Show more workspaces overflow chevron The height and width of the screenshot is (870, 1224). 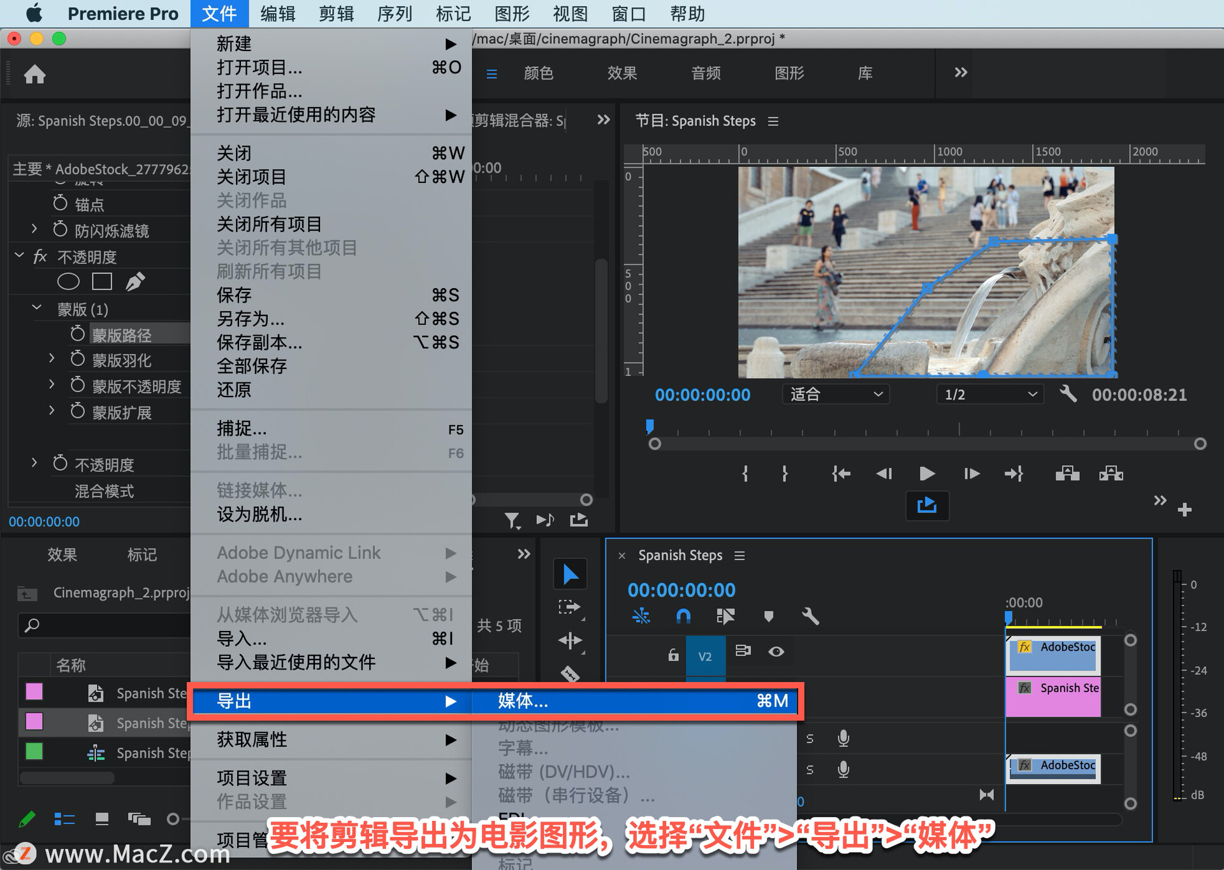[961, 73]
